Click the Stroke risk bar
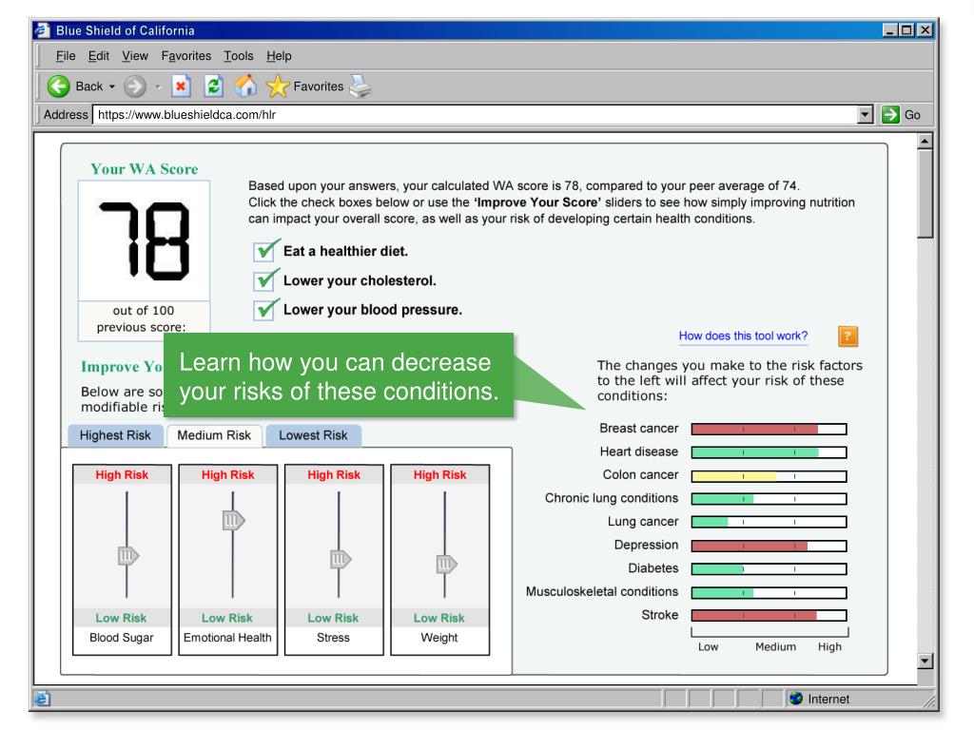Viewport: 974px width, 730px height. pos(769,615)
